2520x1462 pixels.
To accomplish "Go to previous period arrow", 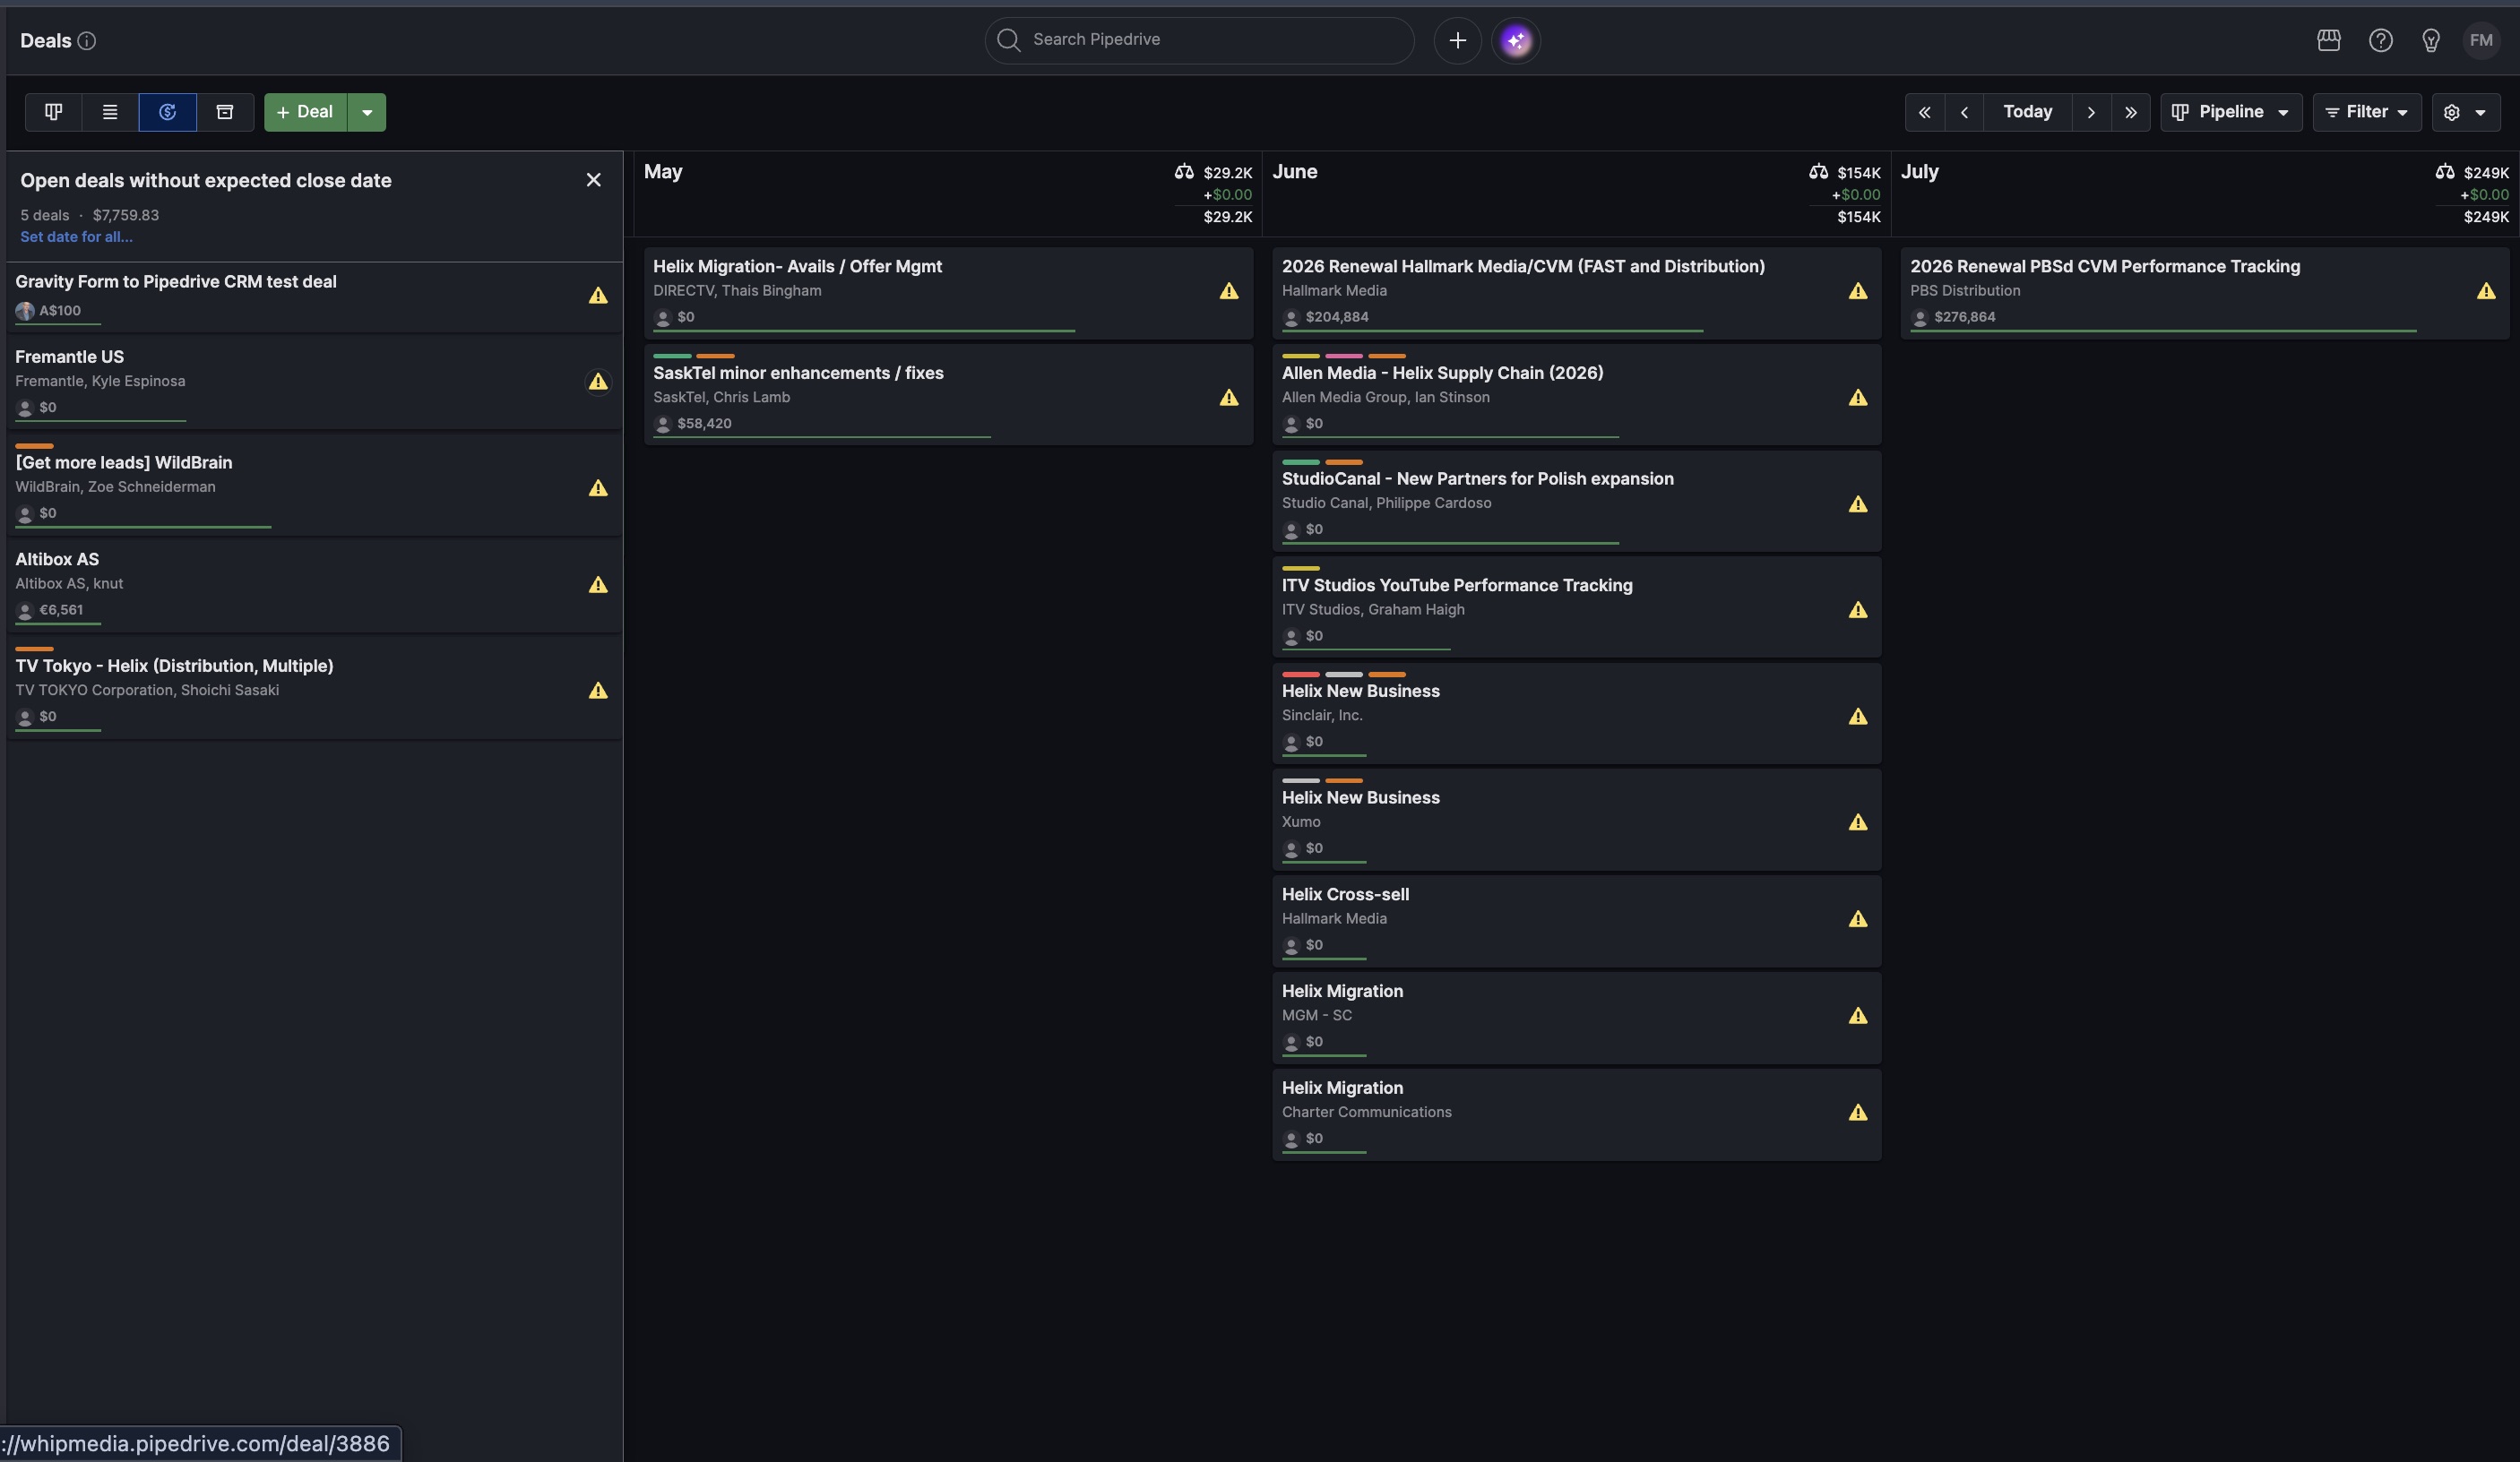I will tap(1964, 112).
